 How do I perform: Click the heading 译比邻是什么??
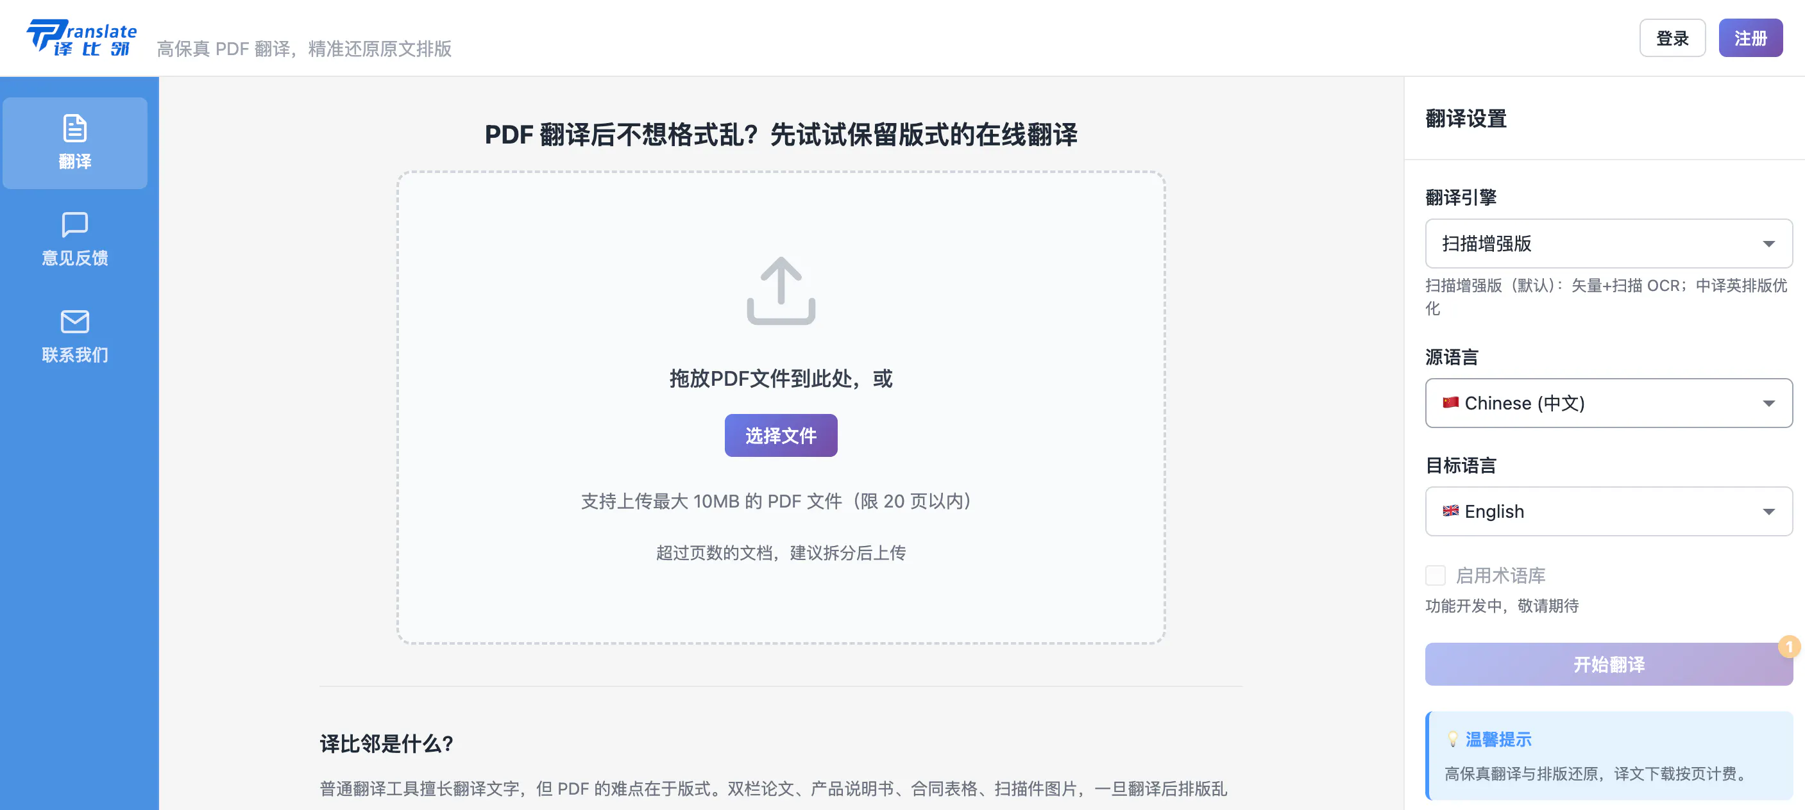pyautogui.click(x=386, y=743)
